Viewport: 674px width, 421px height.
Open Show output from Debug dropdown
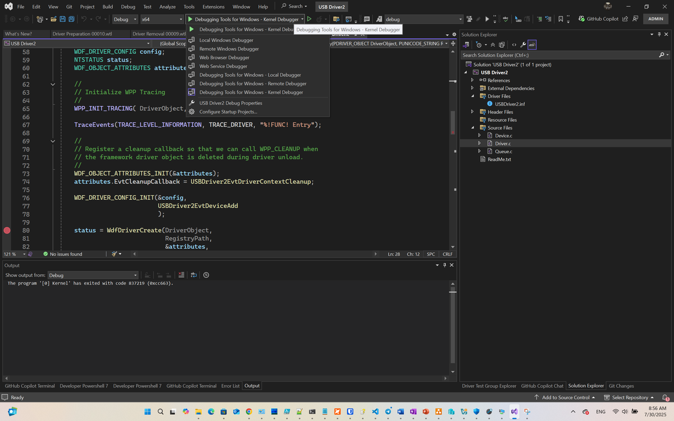click(x=93, y=275)
